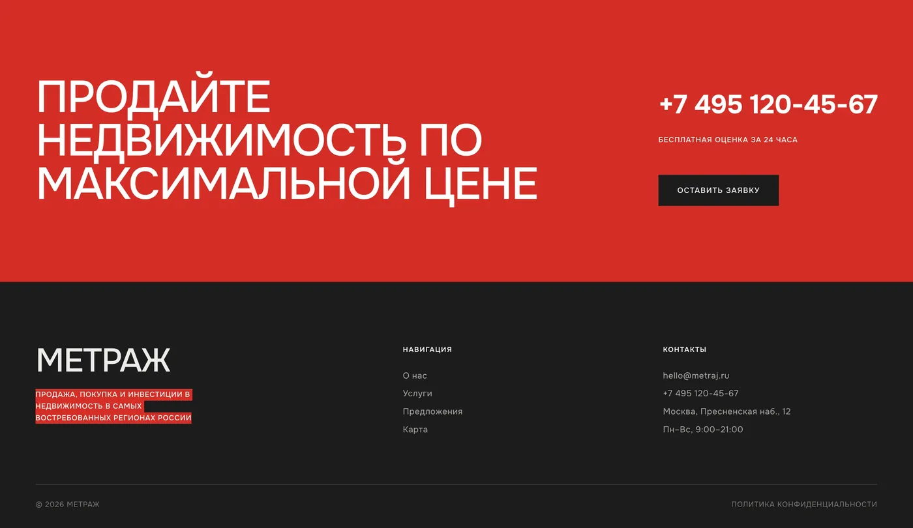Image resolution: width=913 pixels, height=528 pixels.
Task: Click the МЕТРАЖ footer logo
Action: [x=103, y=360]
